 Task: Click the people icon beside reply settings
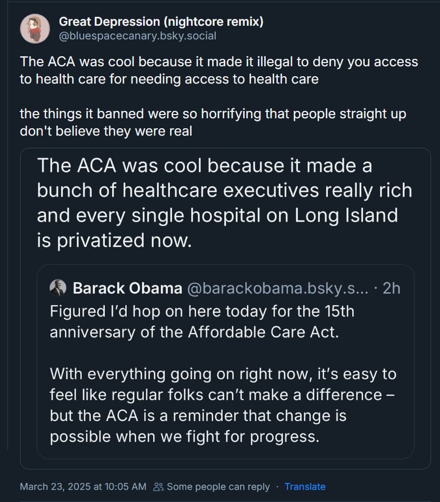(158, 487)
